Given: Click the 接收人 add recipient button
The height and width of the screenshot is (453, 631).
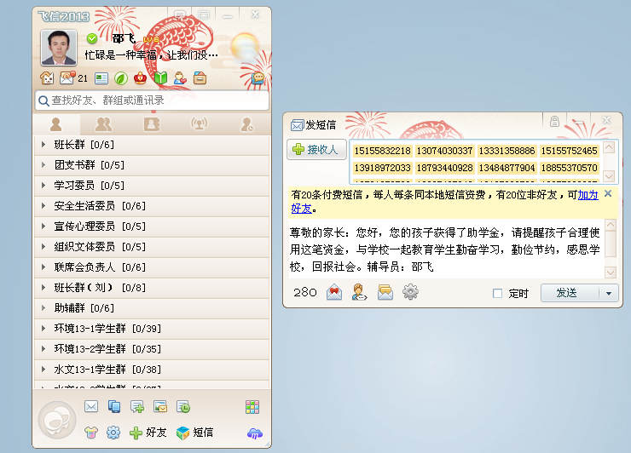Looking at the screenshot, I should [316, 150].
